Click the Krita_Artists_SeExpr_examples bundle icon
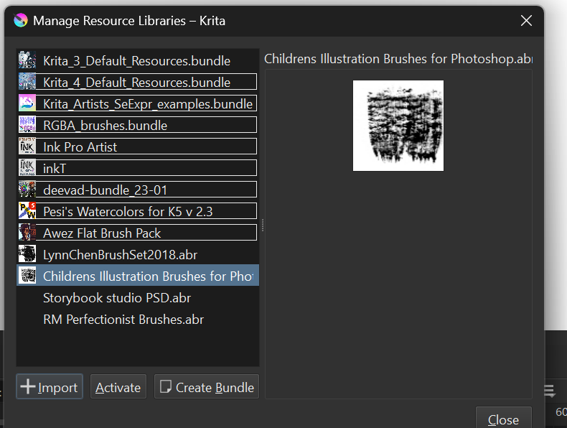 (x=27, y=103)
